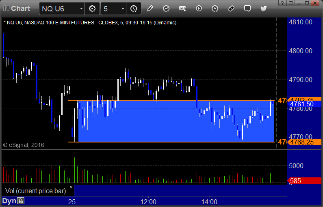Close the Vol current price bar panel
323x207 pixels.
point(71,187)
